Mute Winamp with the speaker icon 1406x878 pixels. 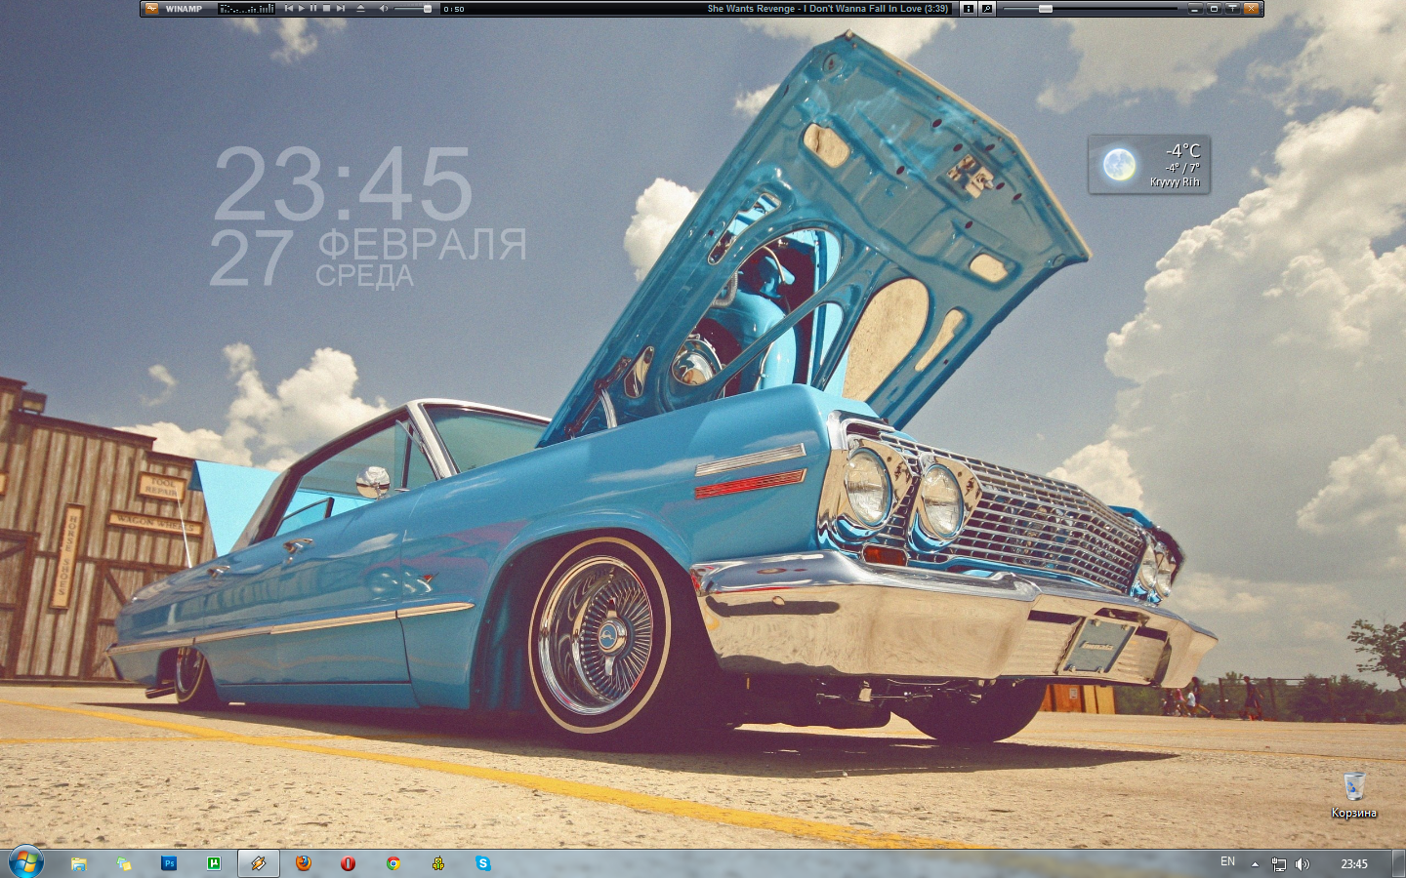tap(384, 9)
